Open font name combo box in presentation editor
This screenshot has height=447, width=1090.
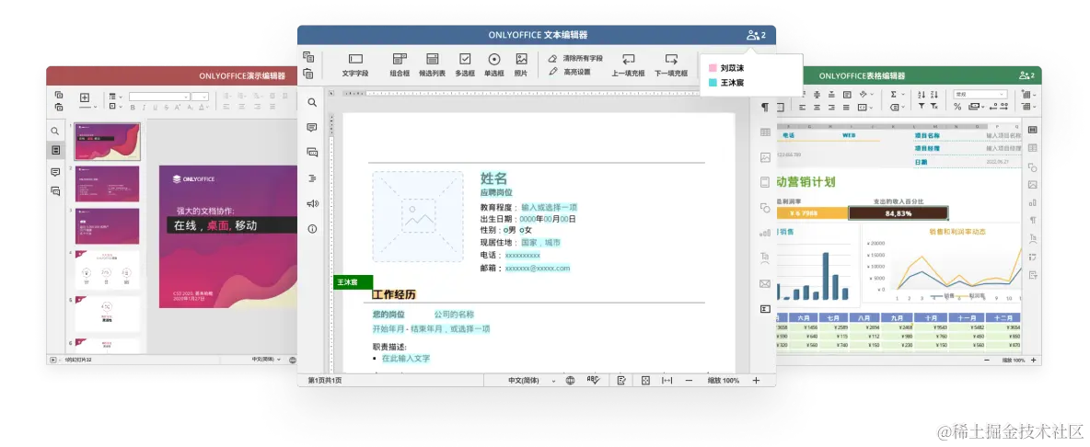(x=159, y=97)
